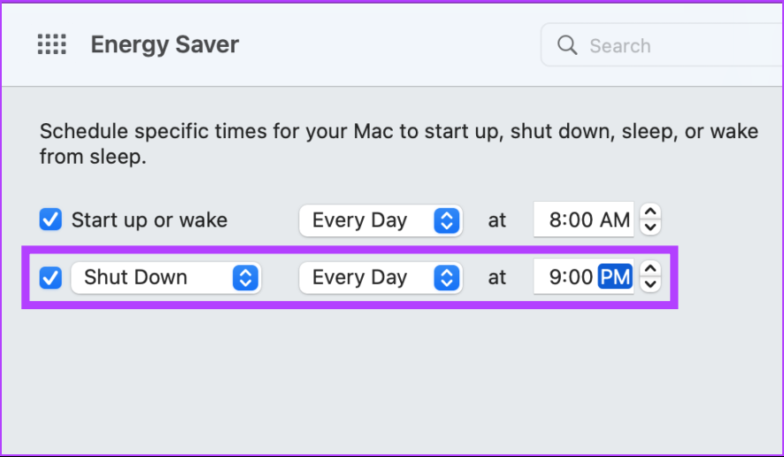Image resolution: width=784 pixels, height=457 pixels.
Task: Open the Every Day dropdown for startup
Action: click(380, 221)
